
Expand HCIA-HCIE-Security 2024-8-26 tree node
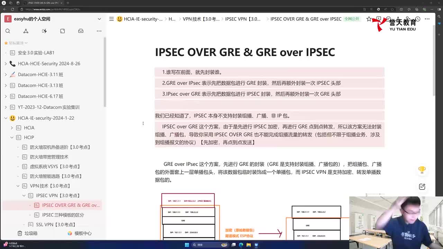point(6,64)
